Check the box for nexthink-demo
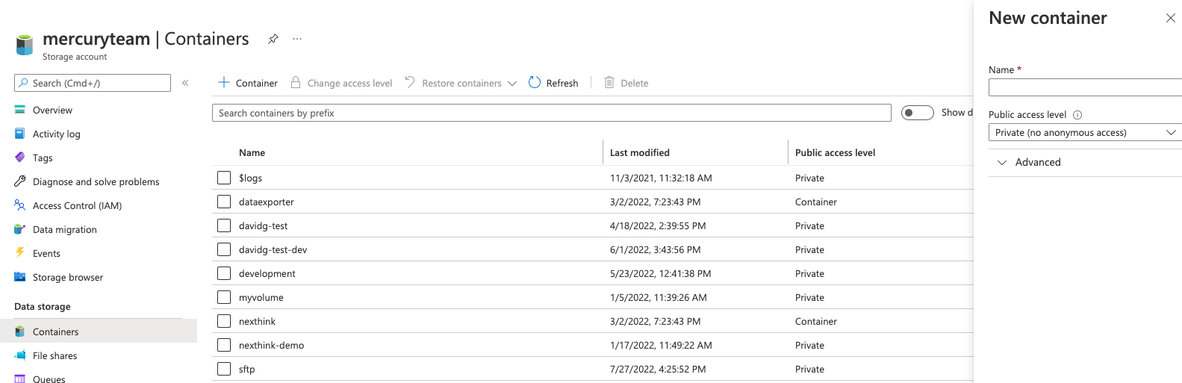Image resolution: width=1182 pixels, height=383 pixels. point(224,345)
